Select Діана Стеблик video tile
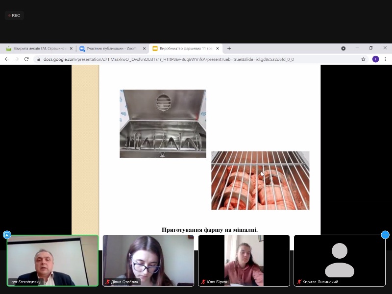The image size is (392, 294). [x=148, y=261]
